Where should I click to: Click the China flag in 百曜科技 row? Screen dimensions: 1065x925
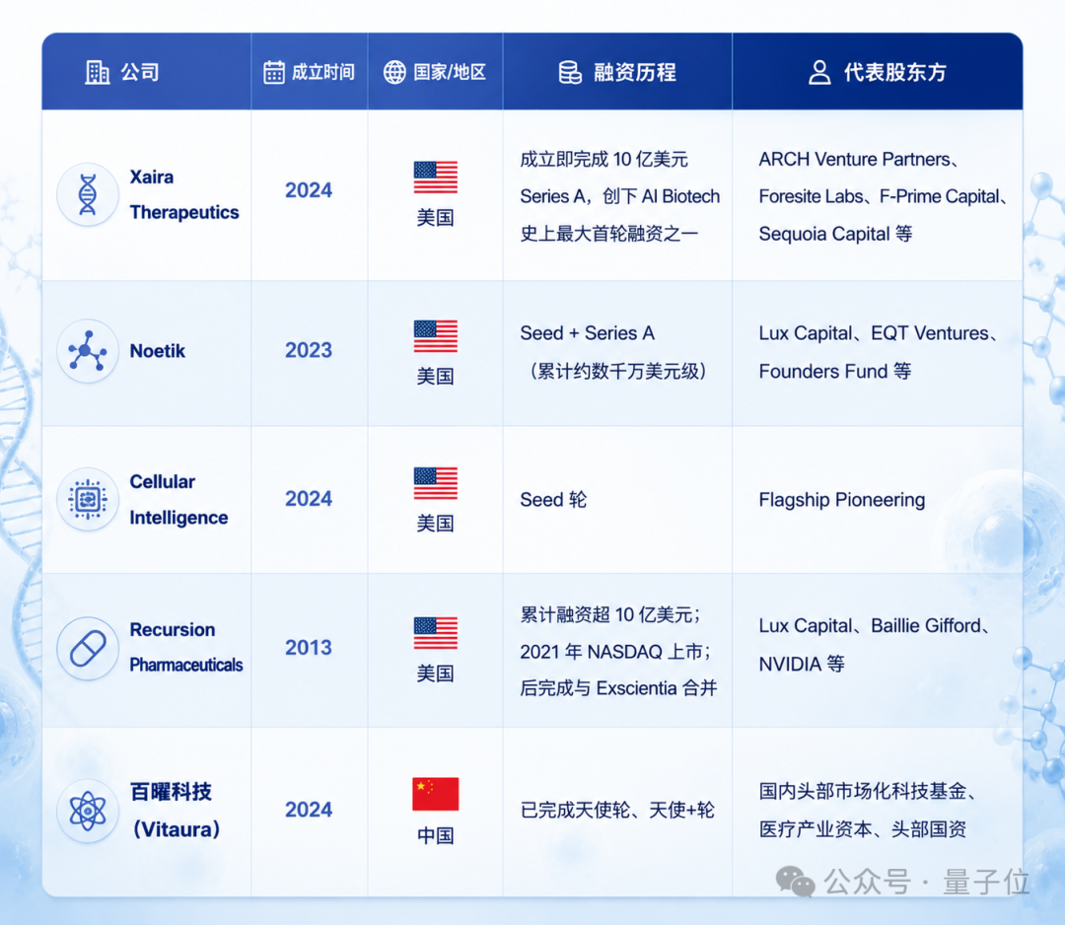tap(436, 794)
